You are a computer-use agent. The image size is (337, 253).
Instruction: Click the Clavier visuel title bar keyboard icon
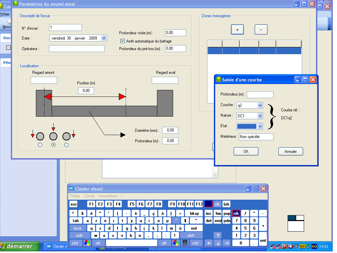tap(71, 189)
